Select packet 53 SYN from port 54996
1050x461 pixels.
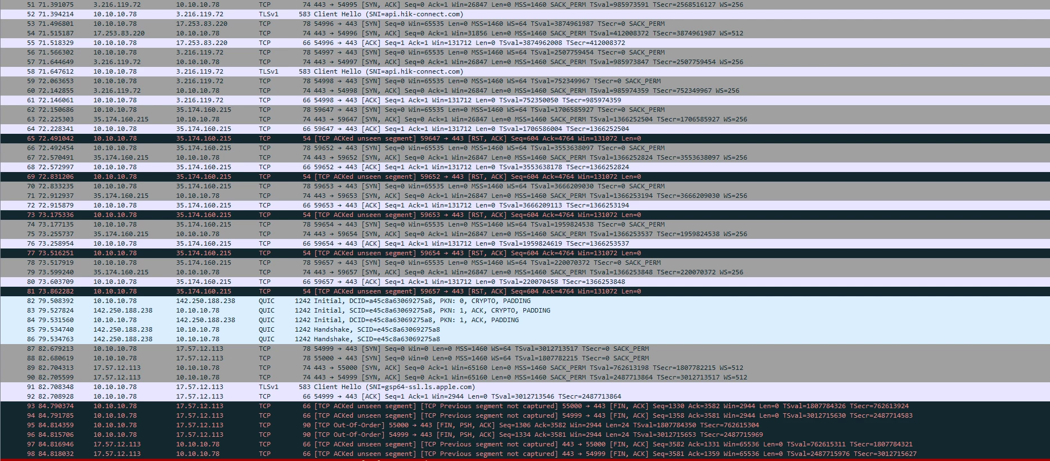(525, 24)
